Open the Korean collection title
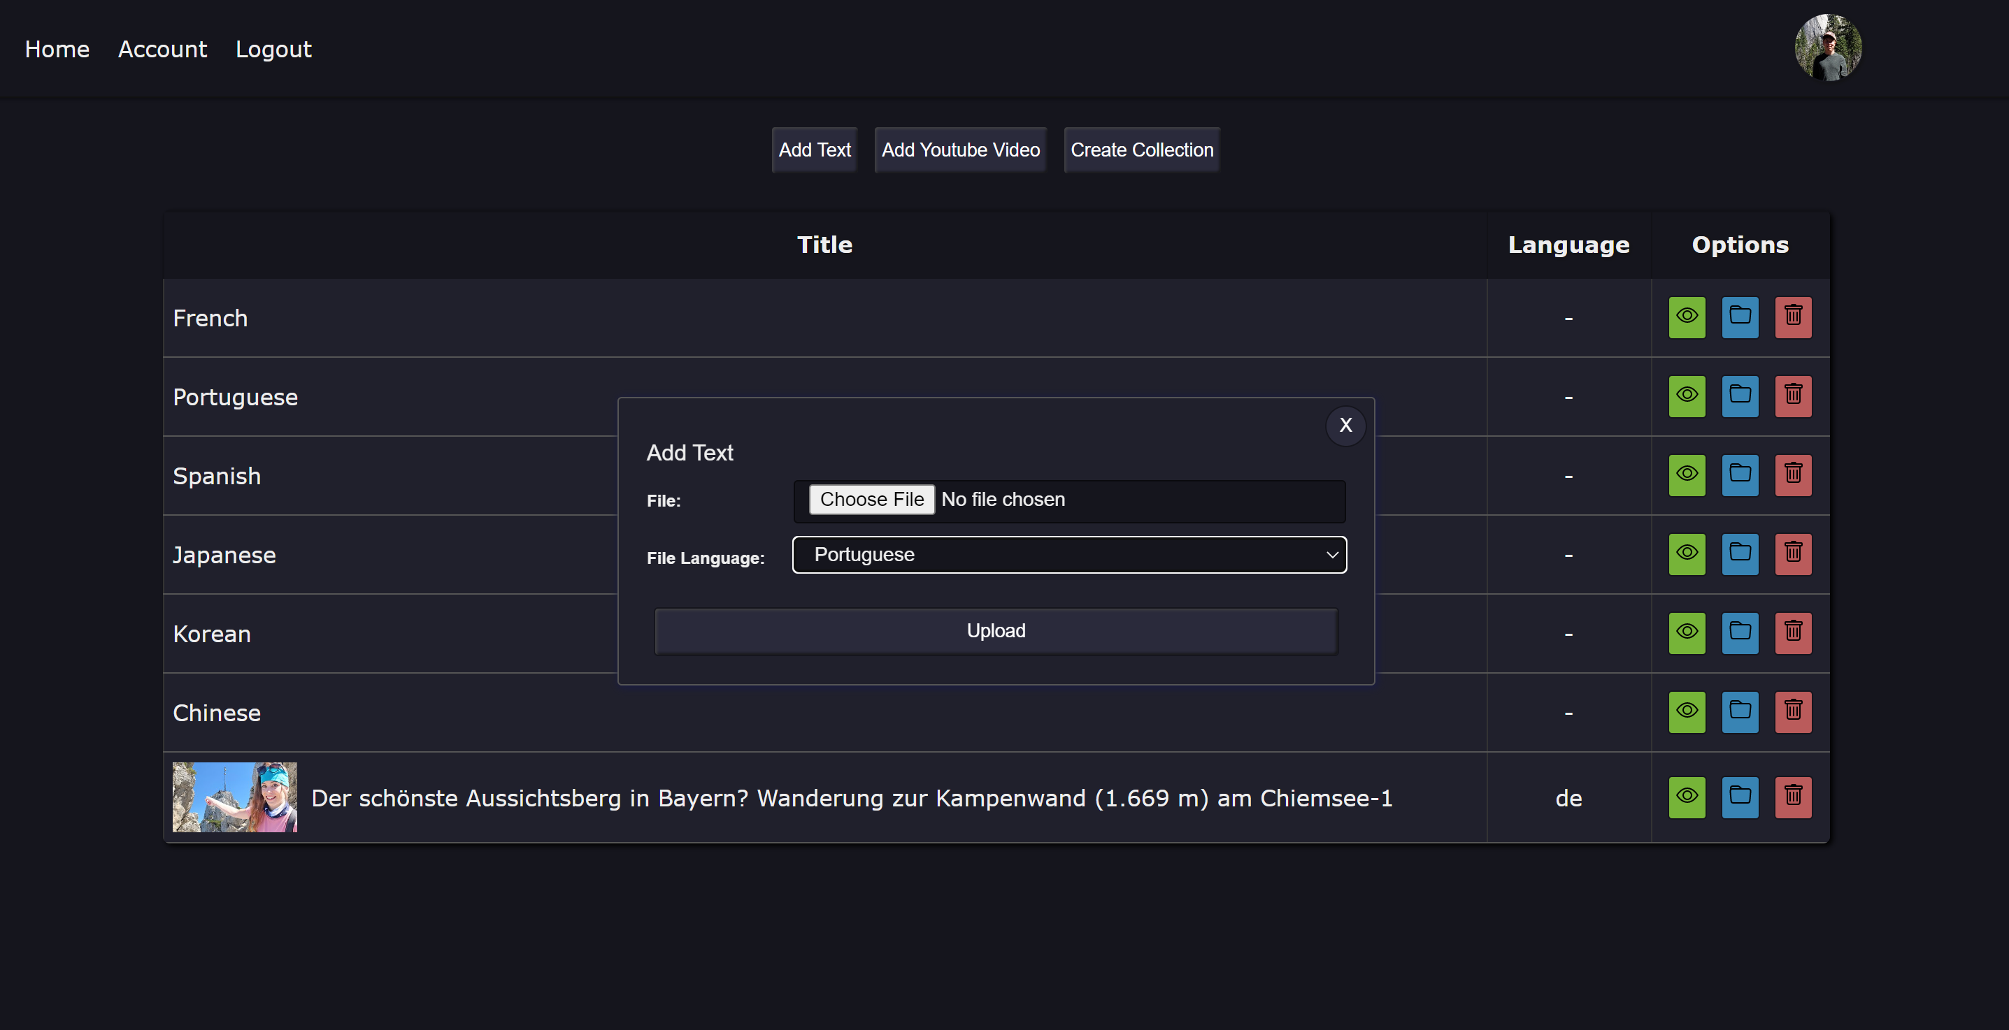Viewport: 2009px width, 1030px height. coord(211,634)
